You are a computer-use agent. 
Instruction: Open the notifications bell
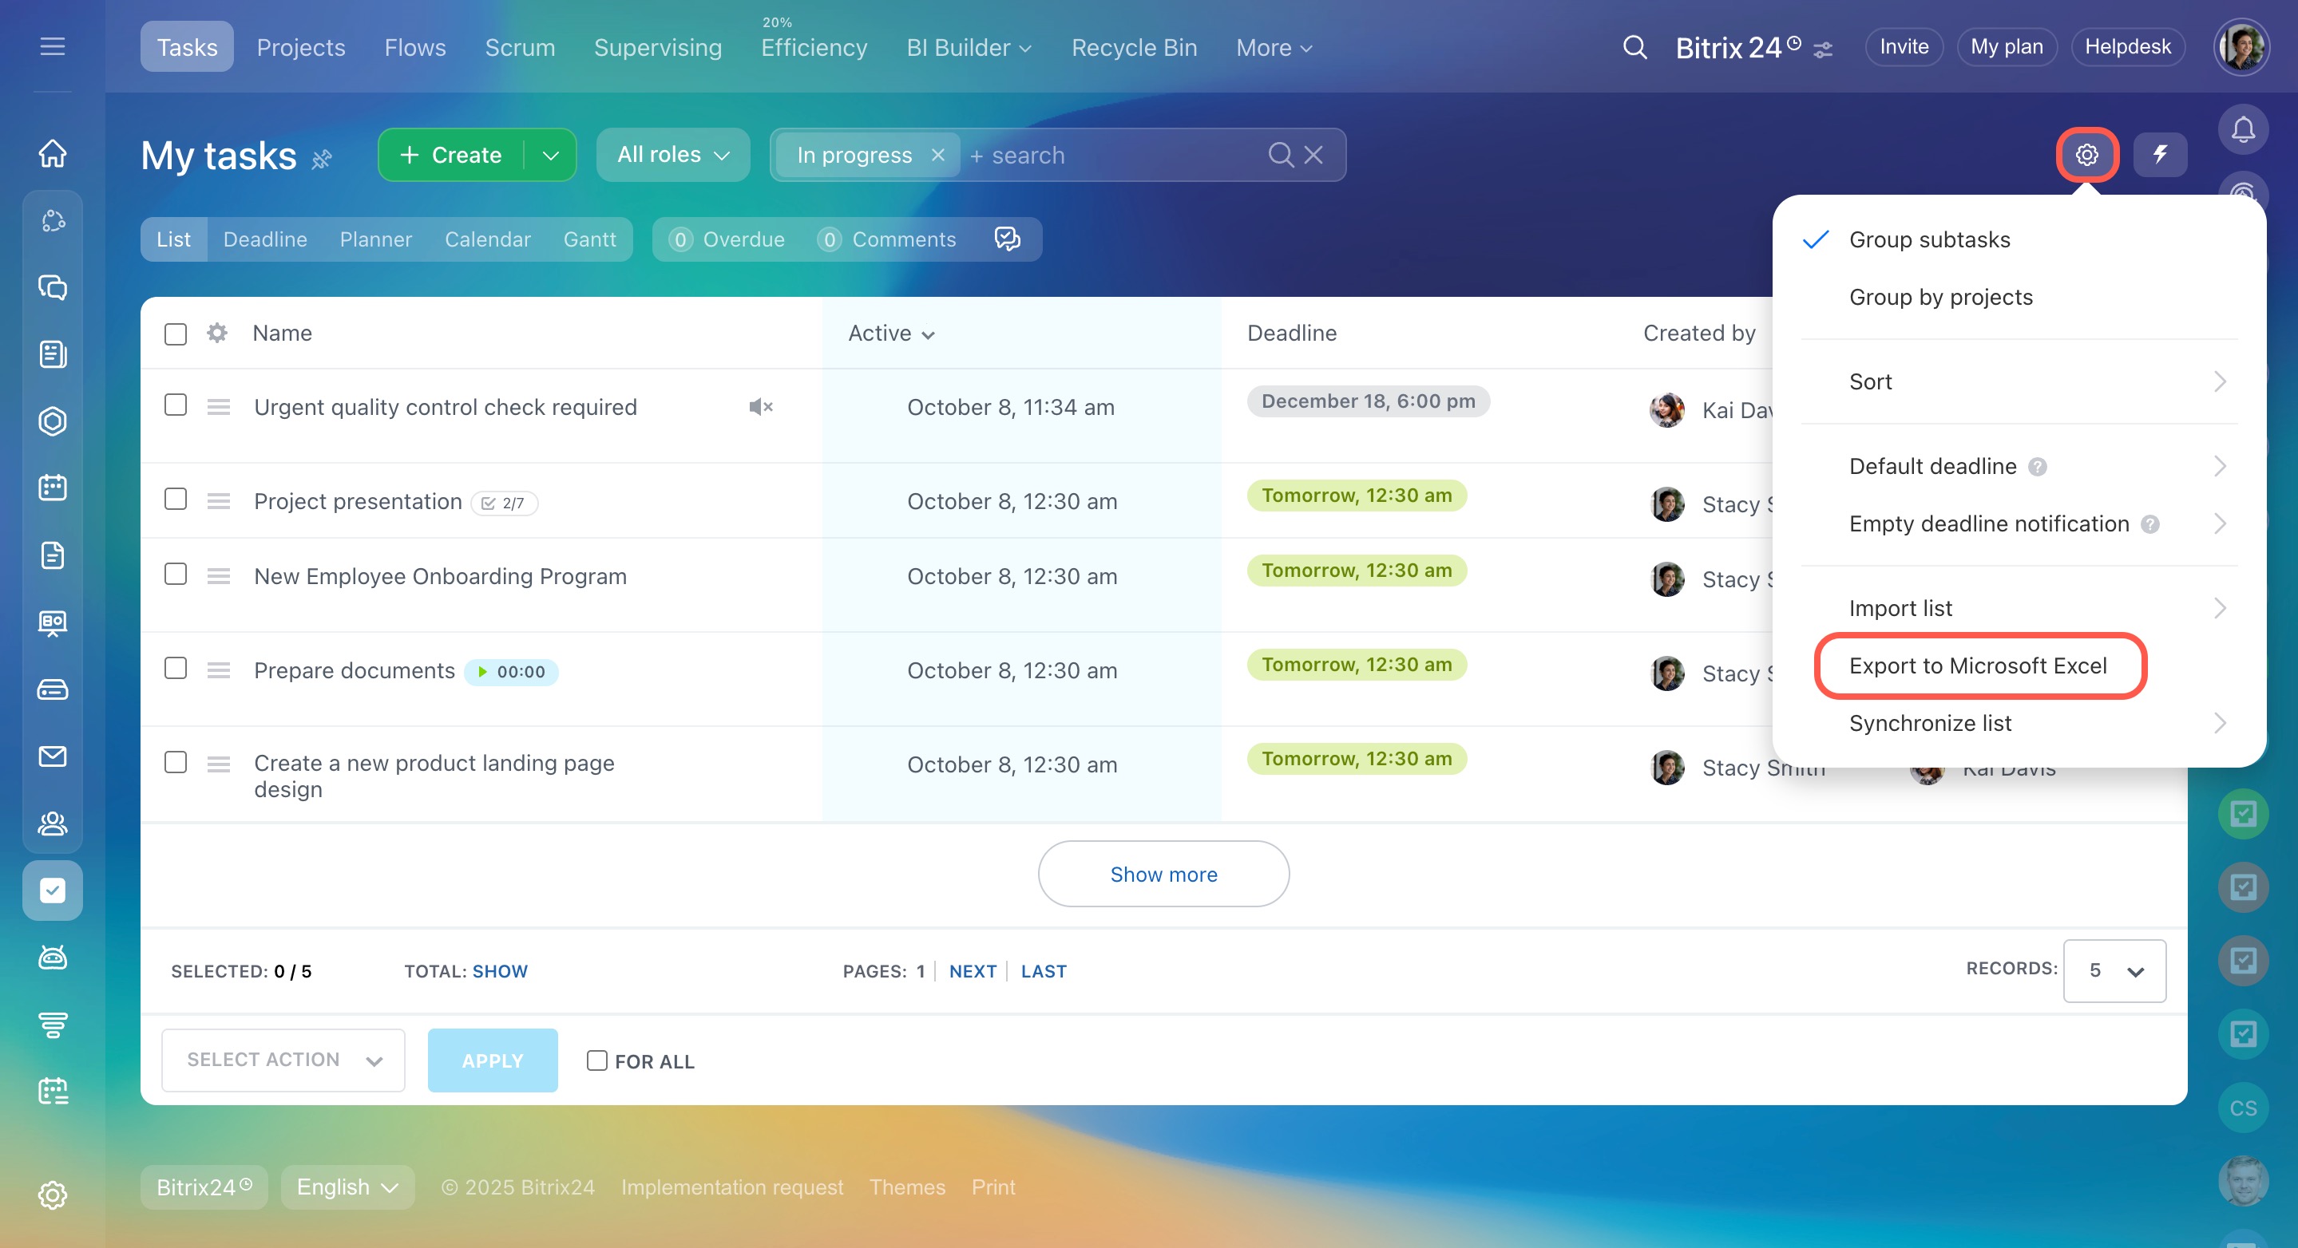pyautogui.click(x=2243, y=130)
